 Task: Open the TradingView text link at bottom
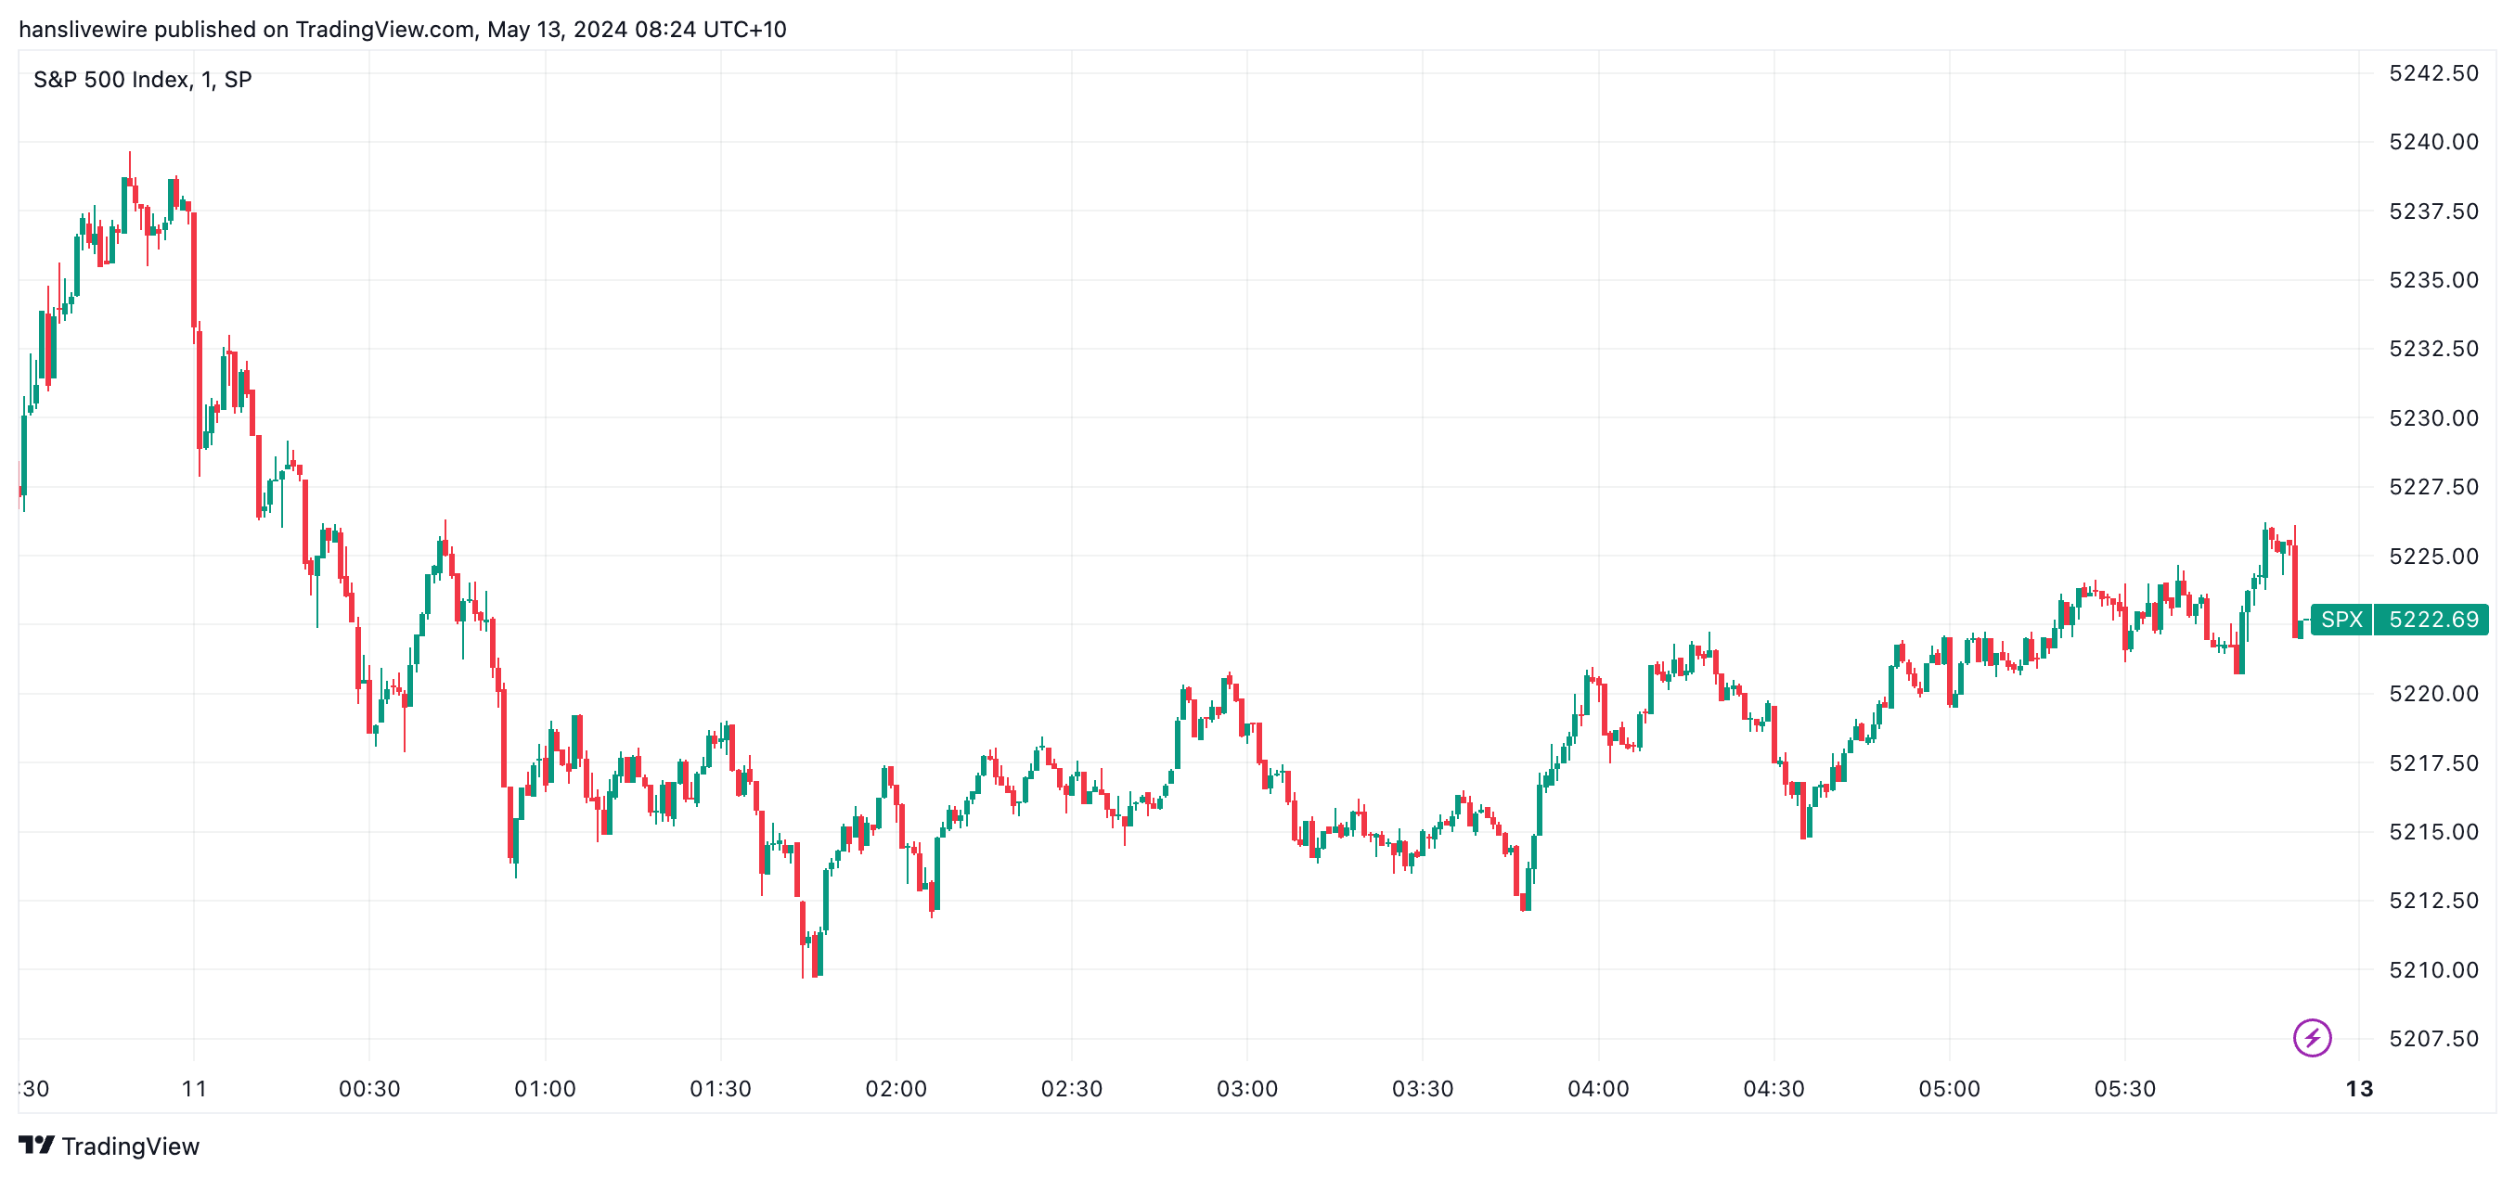pyautogui.click(x=130, y=1146)
